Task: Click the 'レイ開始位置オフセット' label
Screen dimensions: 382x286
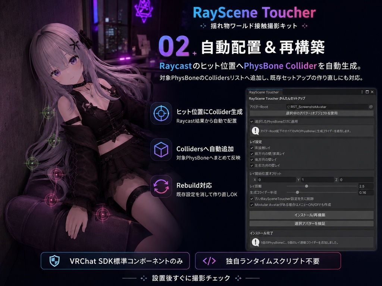Action: 265,174
